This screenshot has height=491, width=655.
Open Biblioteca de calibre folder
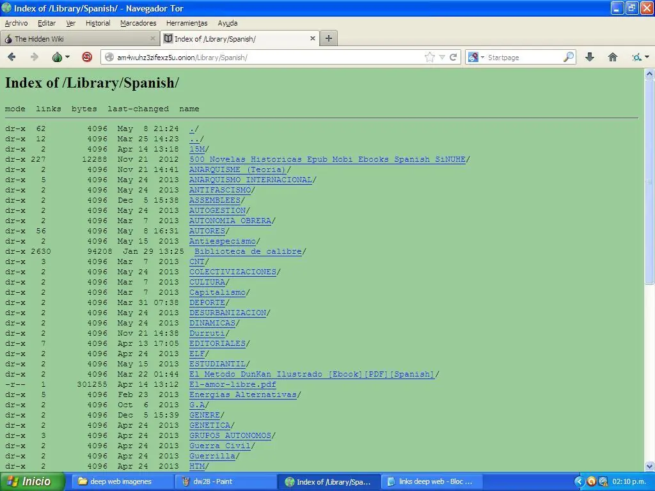(x=248, y=251)
